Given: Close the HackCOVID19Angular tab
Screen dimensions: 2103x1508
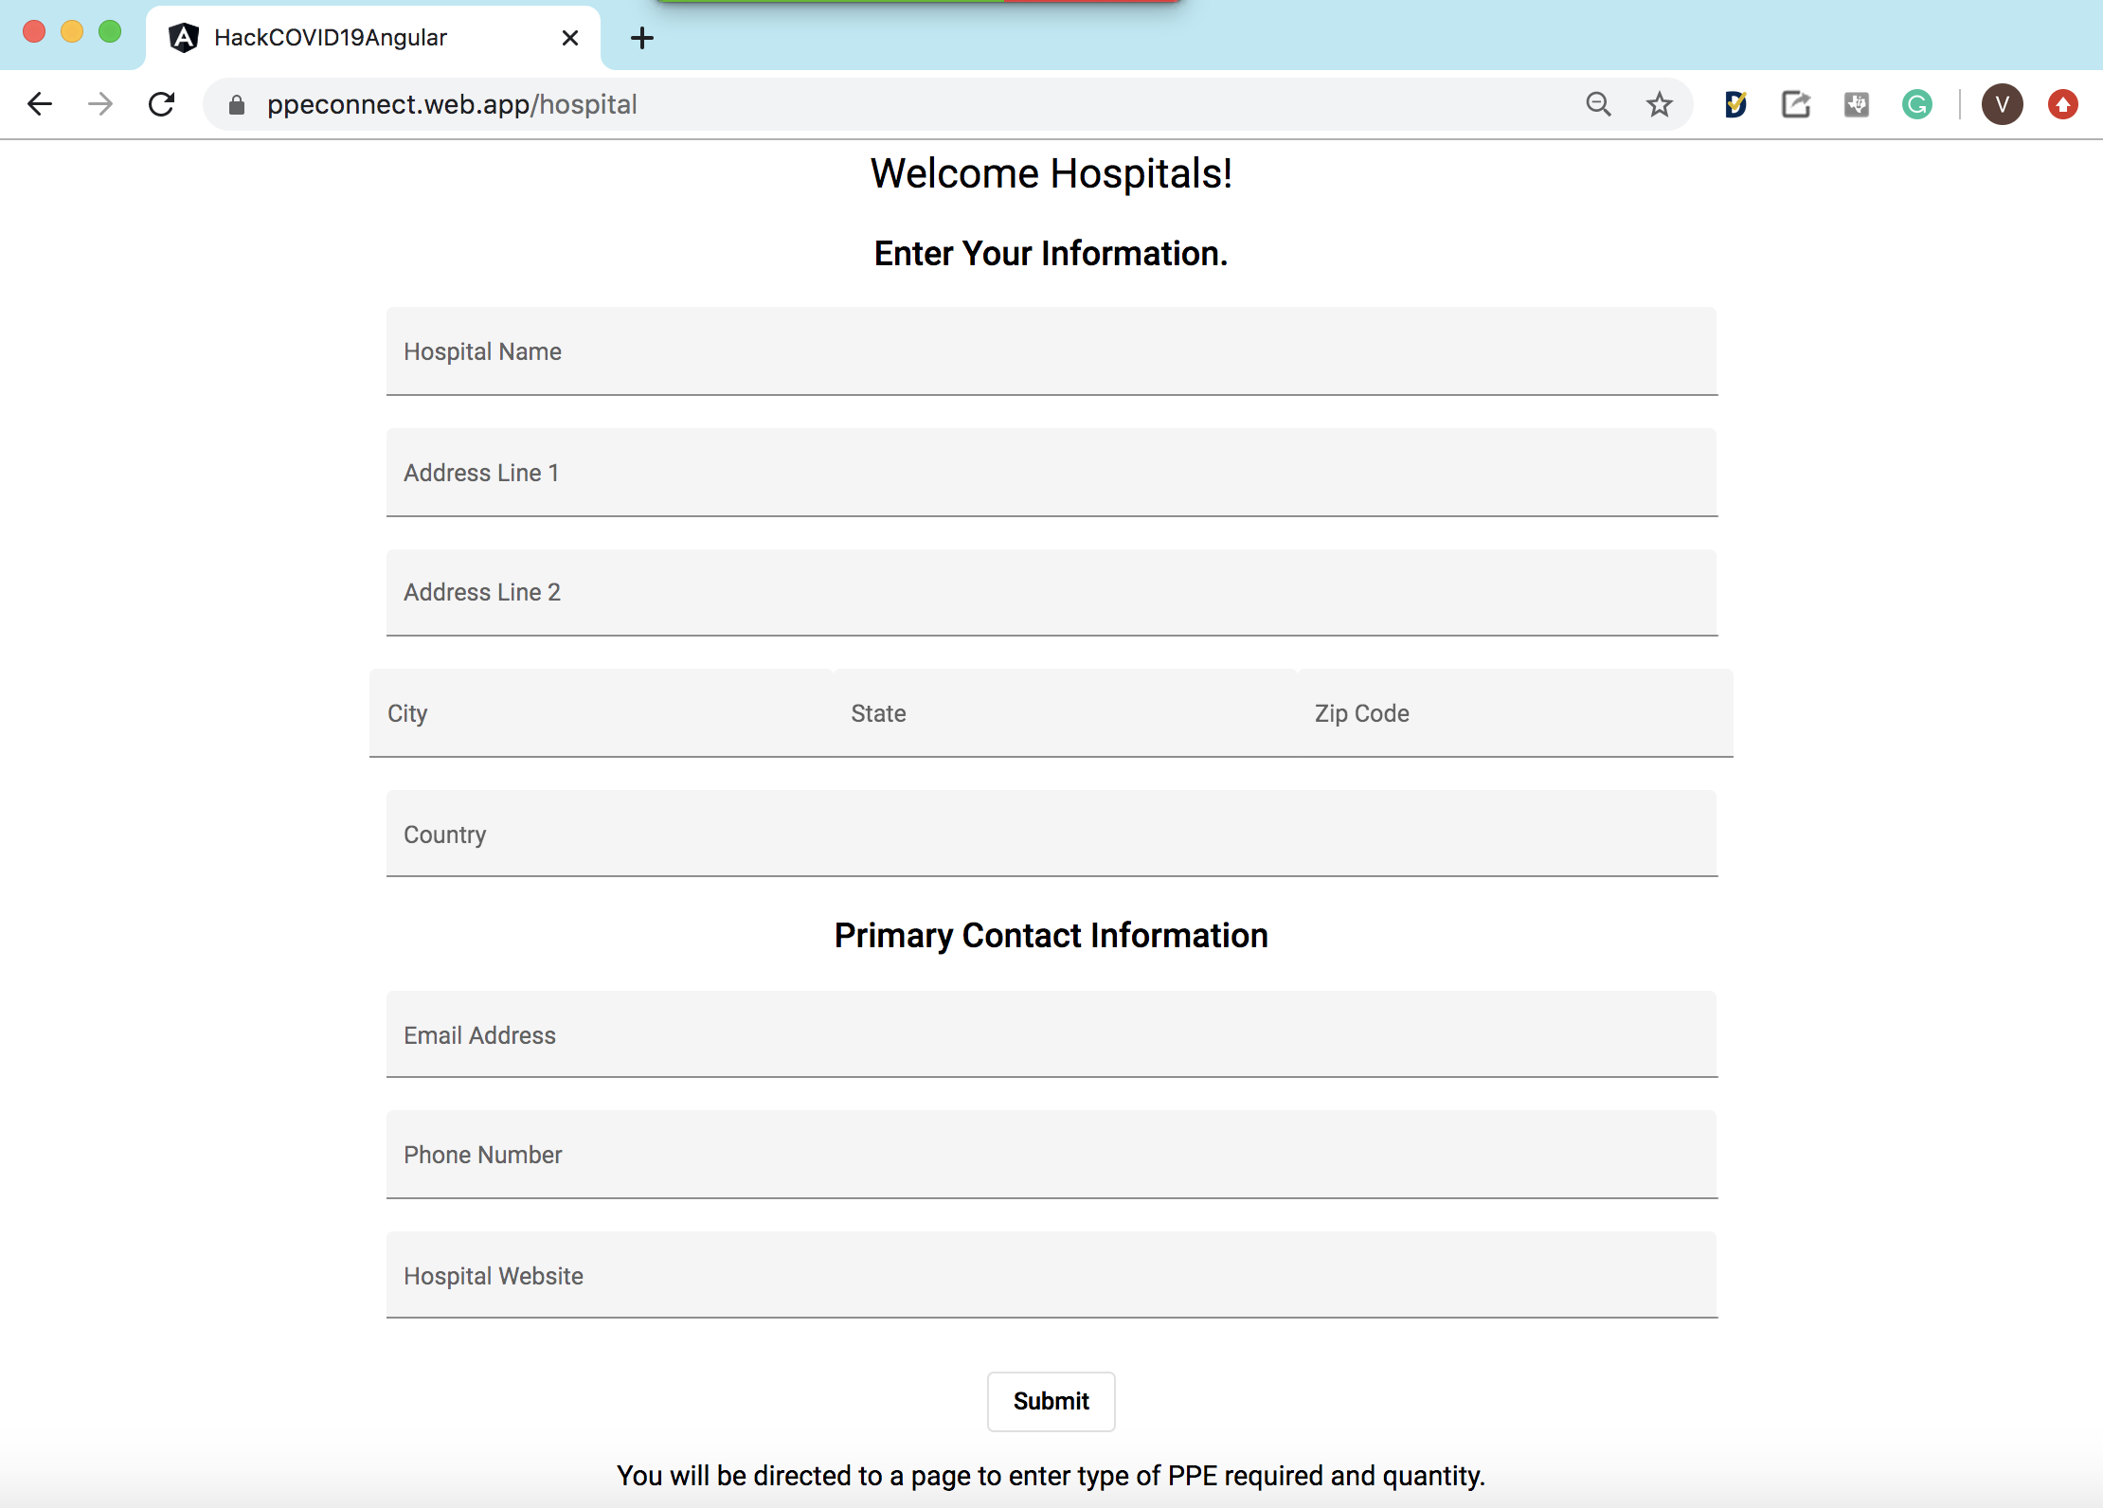Looking at the screenshot, I should pos(569,38).
